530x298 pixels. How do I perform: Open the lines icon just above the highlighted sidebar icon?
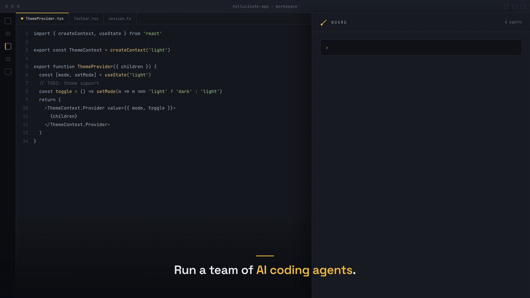8,34
